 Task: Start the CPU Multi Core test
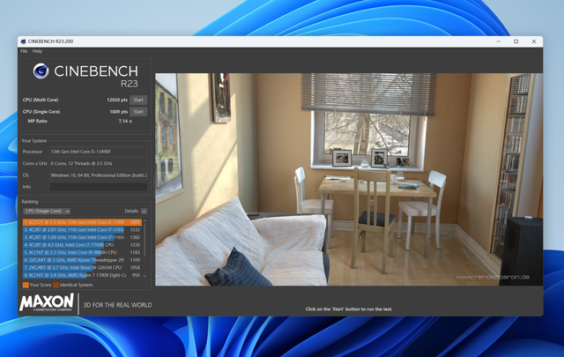click(138, 100)
